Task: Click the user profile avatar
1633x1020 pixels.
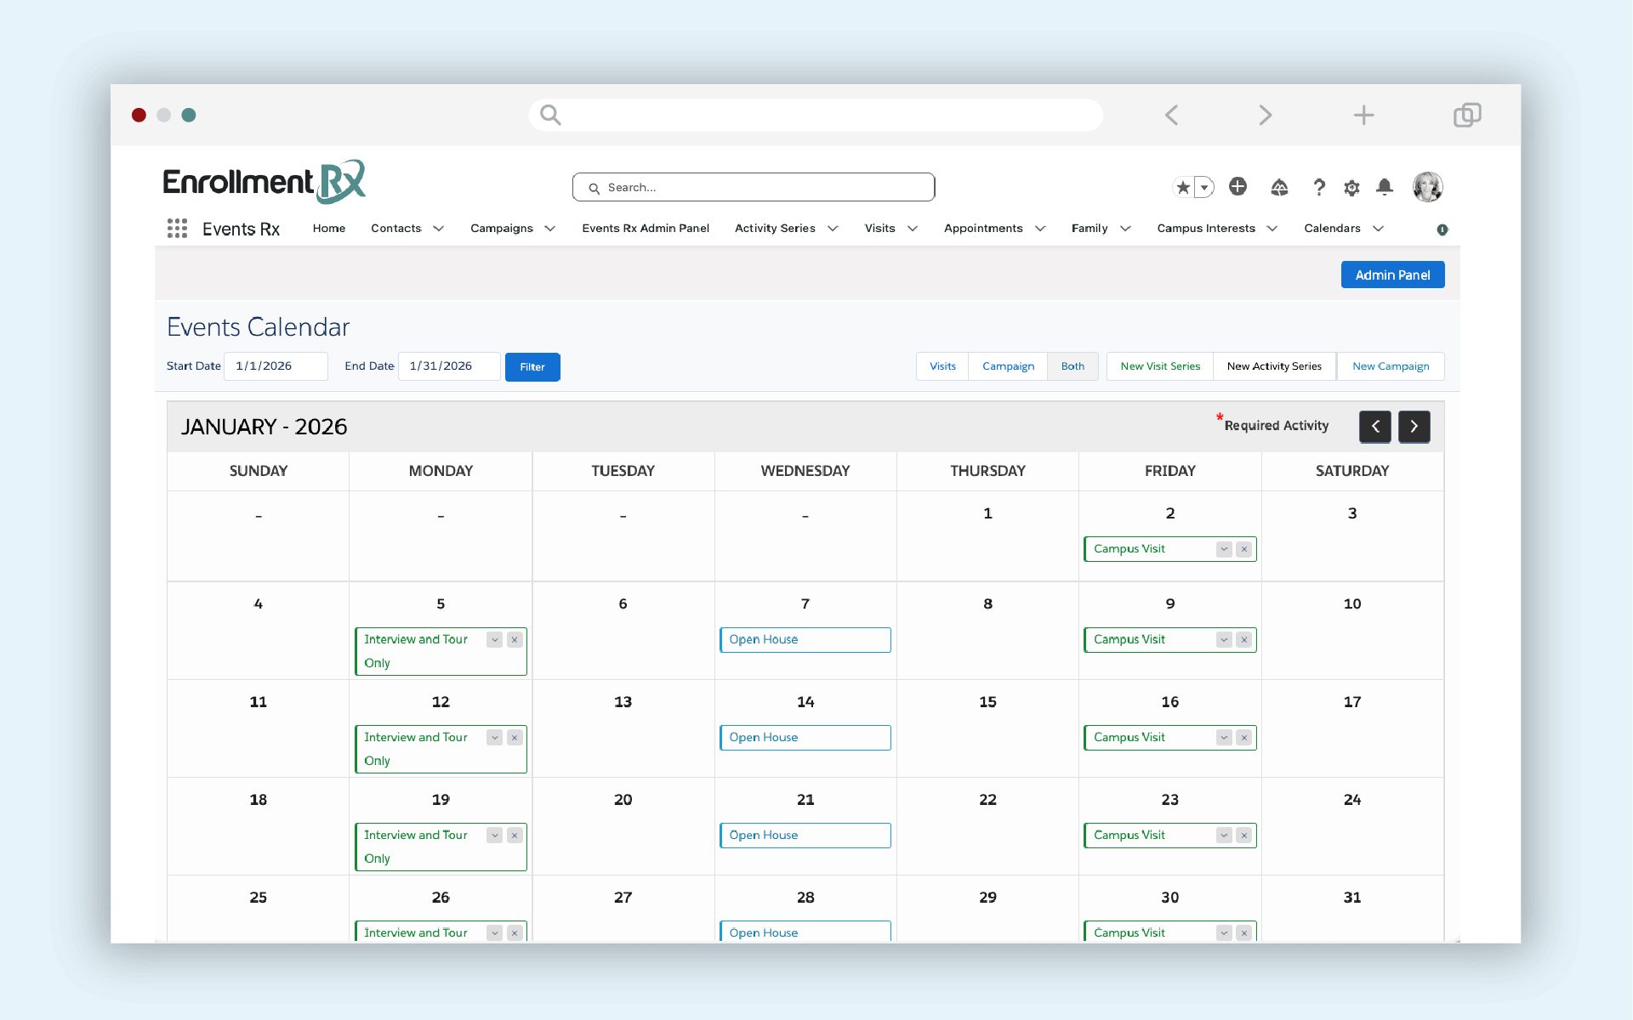Action: pyautogui.click(x=1427, y=187)
